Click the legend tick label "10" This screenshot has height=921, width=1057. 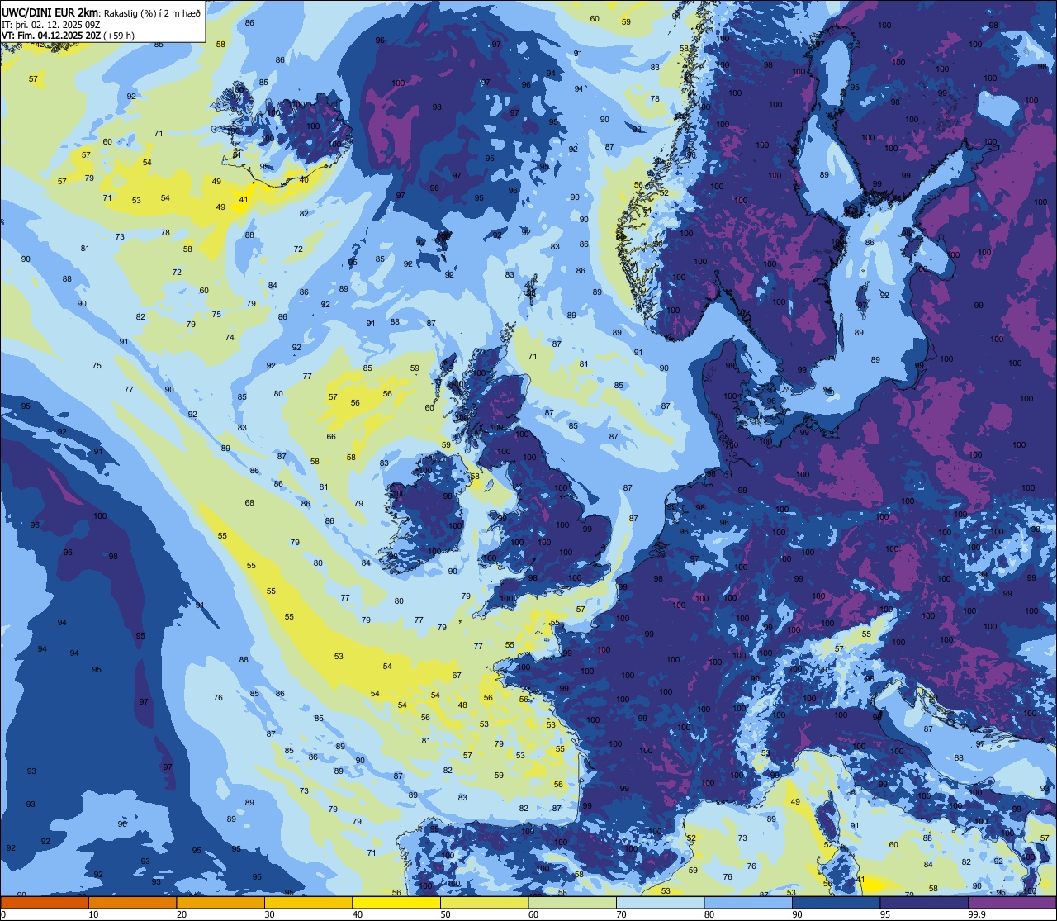(x=93, y=914)
